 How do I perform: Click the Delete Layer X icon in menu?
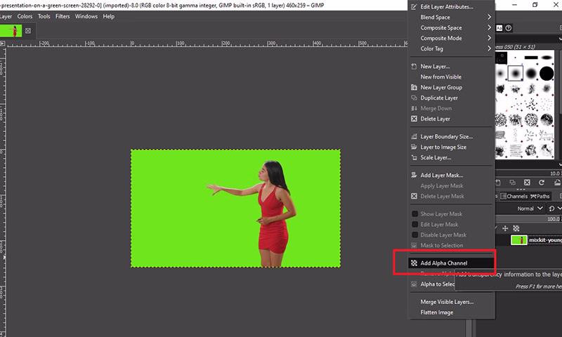point(414,119)
